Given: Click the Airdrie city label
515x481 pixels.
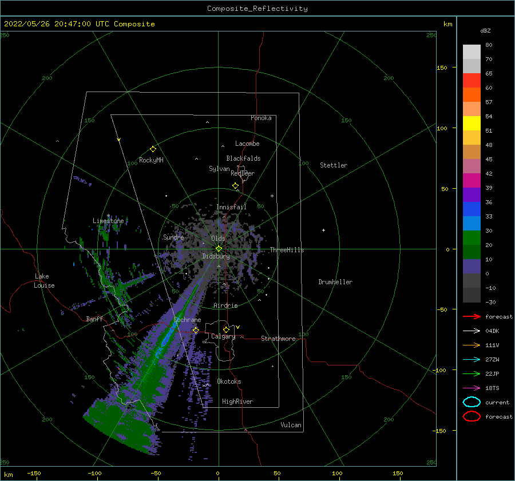Looking at the screenshot, I should 225,305.
